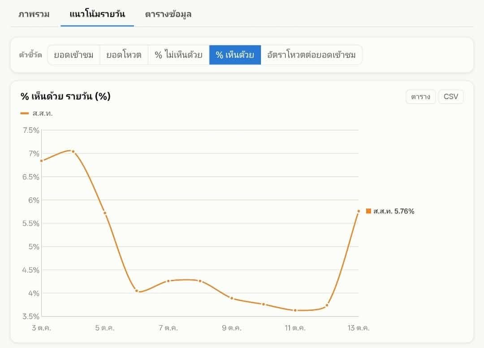The width and height of the screenshot is (484, 348).
Task: Select the % เห็นด้วย metric
Action: [x=235, y=55]
